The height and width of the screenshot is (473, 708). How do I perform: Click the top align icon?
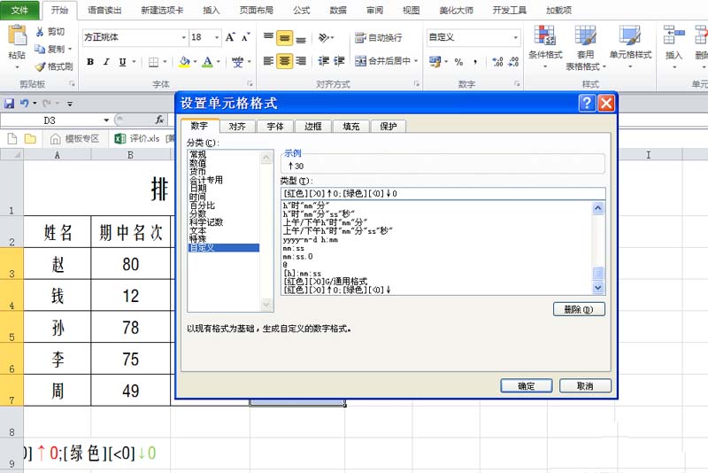[268, 38]
